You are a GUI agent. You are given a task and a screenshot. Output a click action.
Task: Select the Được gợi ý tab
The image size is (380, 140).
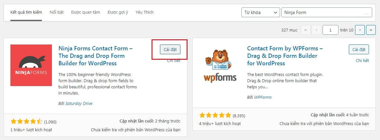pos(118,12)
